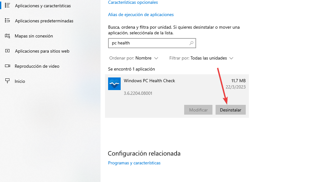Click the Reproducción de video camera icon
Viewport: 313px width, 182px height.
(x=8, y=66)
